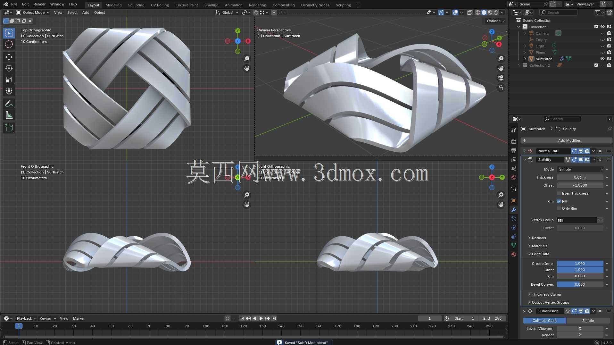The height and width of the screenshot is (345, 614).
Task: Play the animation in reverse
Action: [x=255, y=318]
